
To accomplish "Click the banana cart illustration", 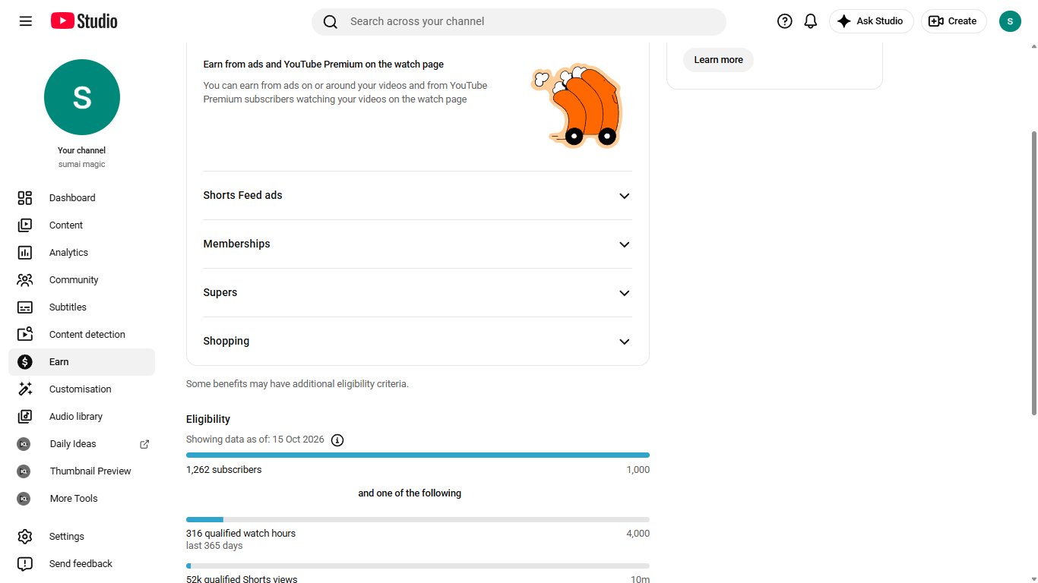I will [576, 105].
